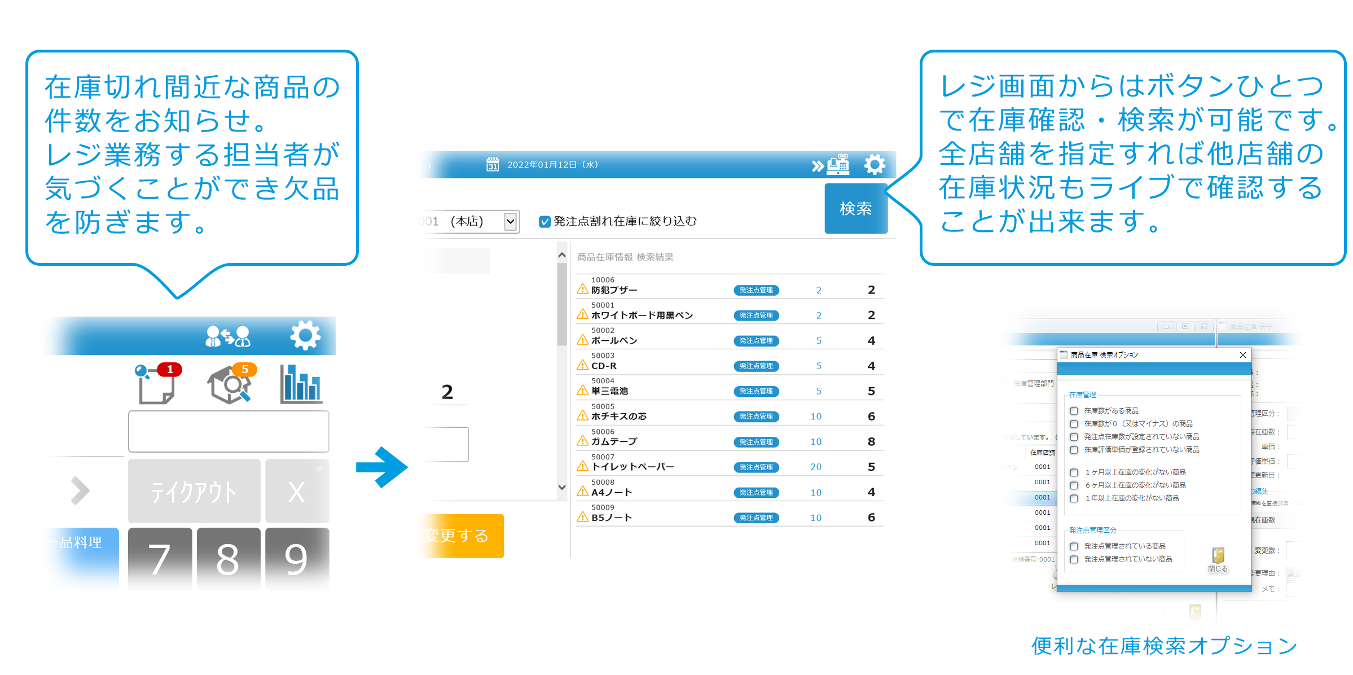The width and height of the screenshot is (1353, 675).
Task: Check 在庫数がある商品 option
Action: [1074, 411]
